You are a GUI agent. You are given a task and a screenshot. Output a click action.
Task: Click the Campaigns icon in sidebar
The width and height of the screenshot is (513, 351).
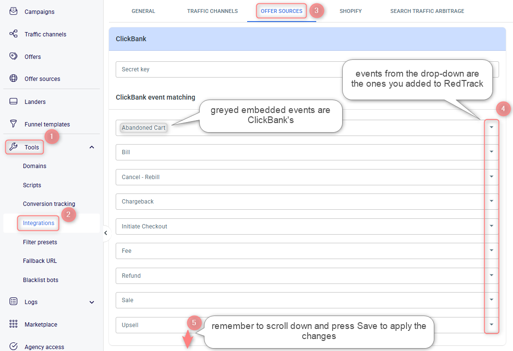coord(13,11)
